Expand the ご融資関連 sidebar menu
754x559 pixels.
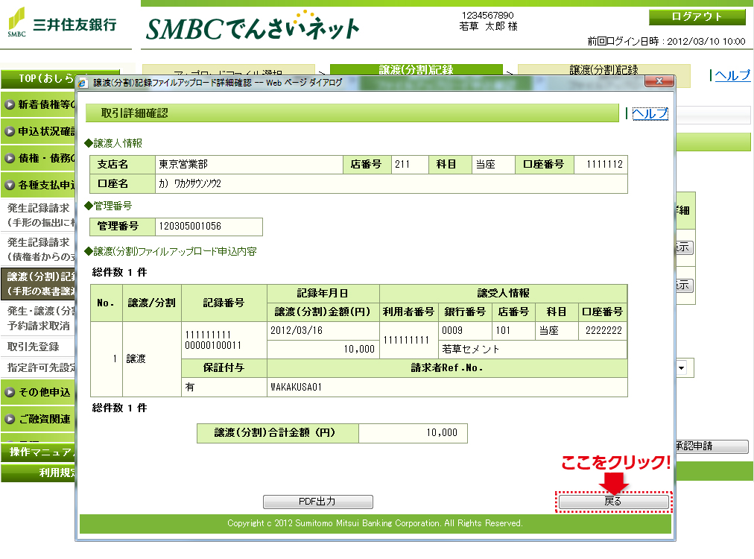click(x=39, y=419)
